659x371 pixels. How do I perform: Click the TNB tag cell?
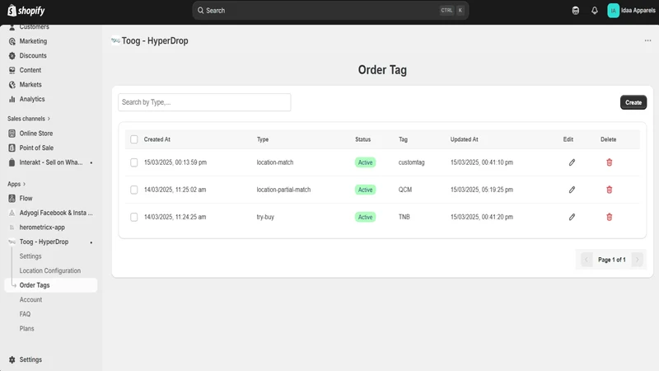tap(404, 217)
